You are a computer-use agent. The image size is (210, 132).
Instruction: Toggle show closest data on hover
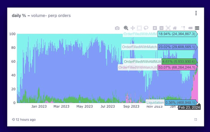[190, 28]
